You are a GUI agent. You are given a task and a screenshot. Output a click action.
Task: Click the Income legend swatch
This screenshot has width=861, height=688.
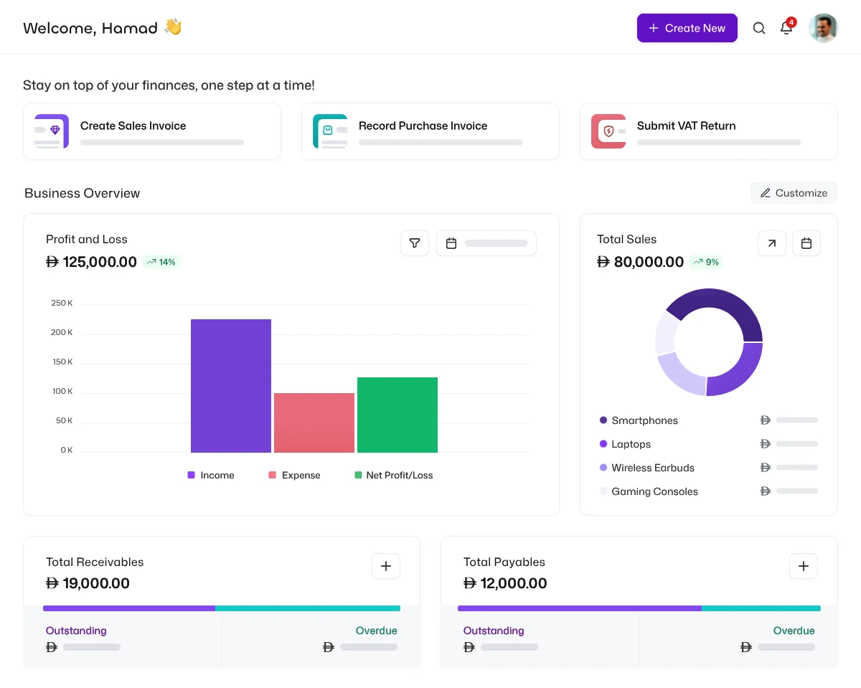pos(192,475)
